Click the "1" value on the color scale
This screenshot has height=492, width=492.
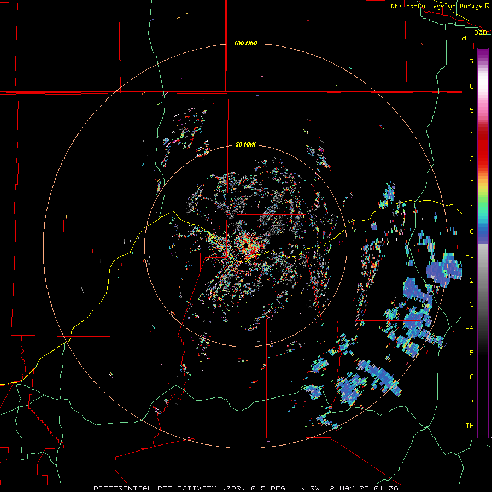click(x=472, y=207)
